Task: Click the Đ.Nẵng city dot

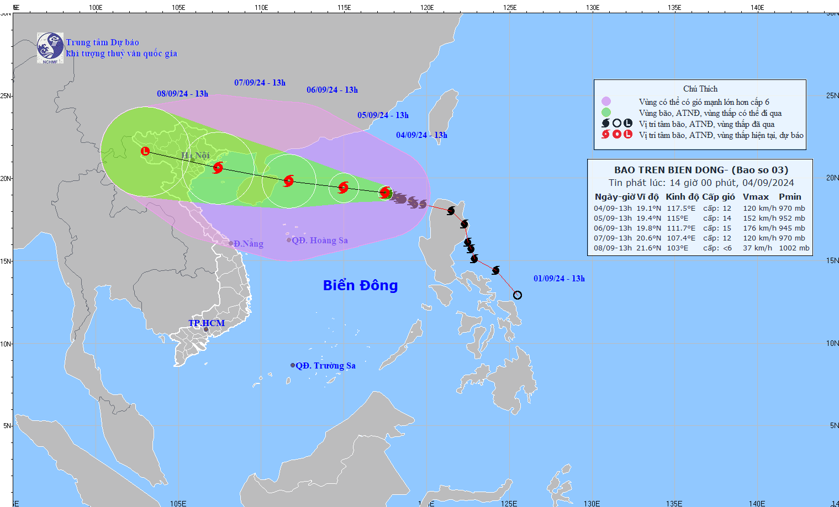Action: pos(231,243)
